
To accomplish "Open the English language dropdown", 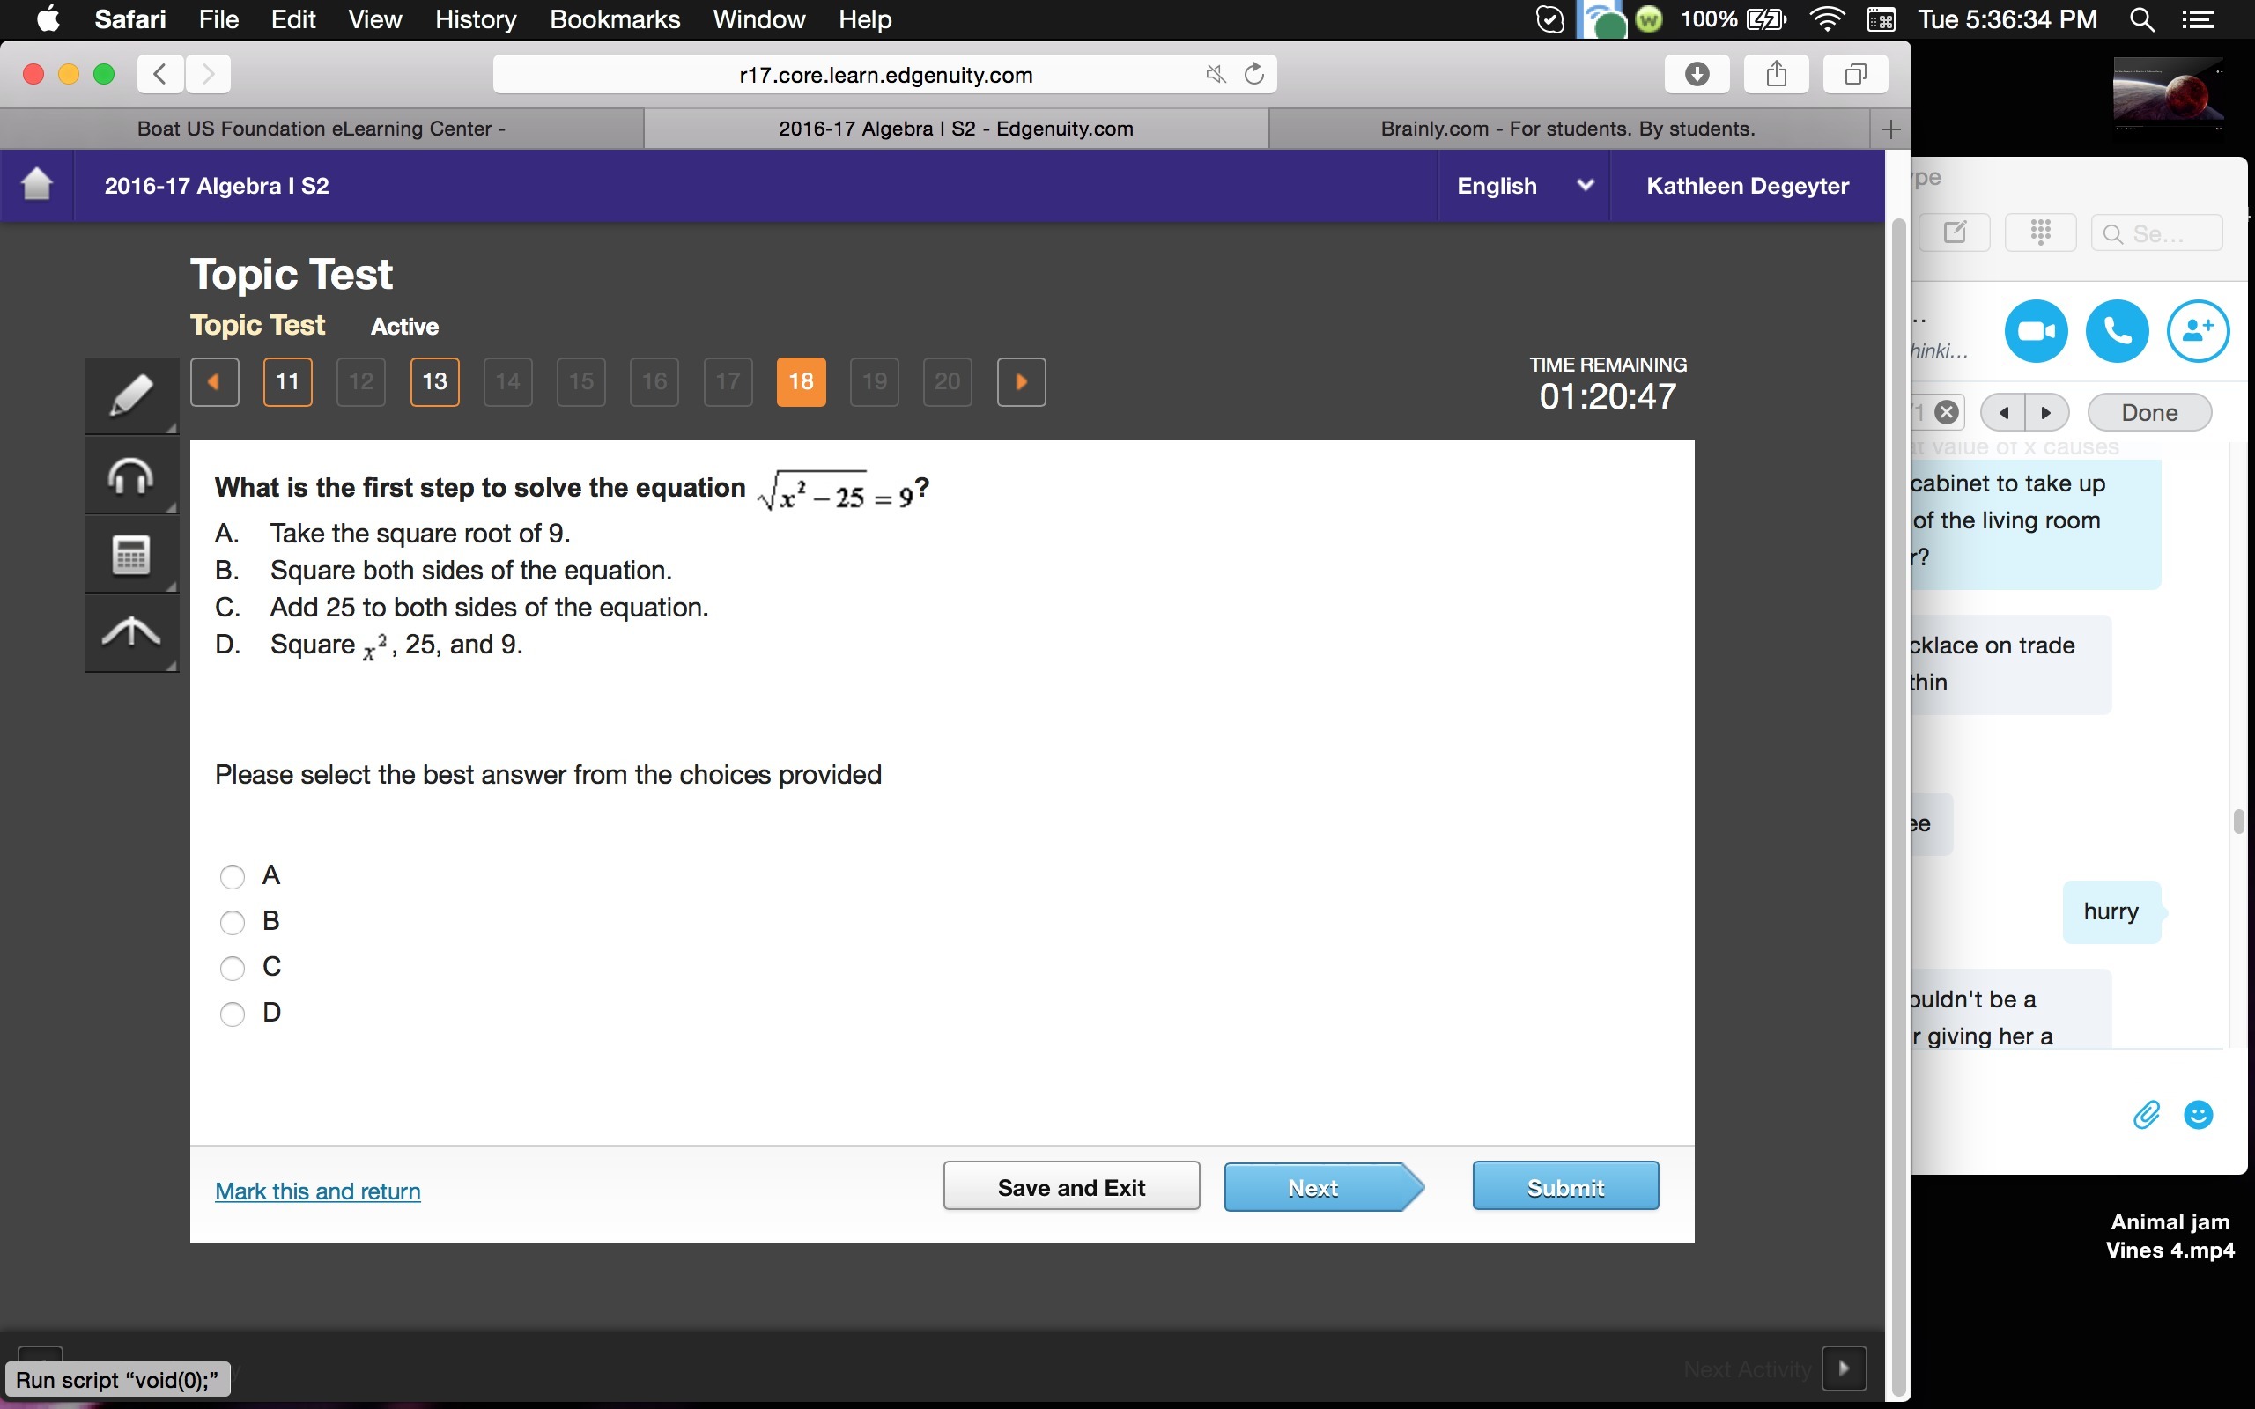I will [x=1523, y=186].
